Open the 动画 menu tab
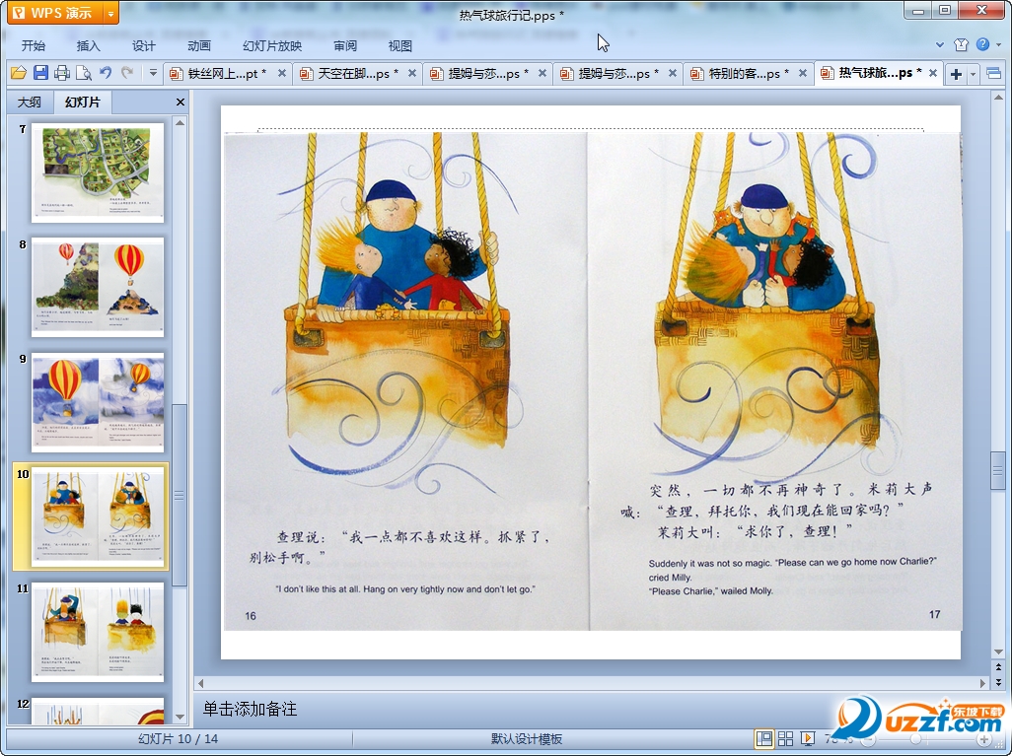The width and height of the screenshot is (1012, 756). (199, 45)
